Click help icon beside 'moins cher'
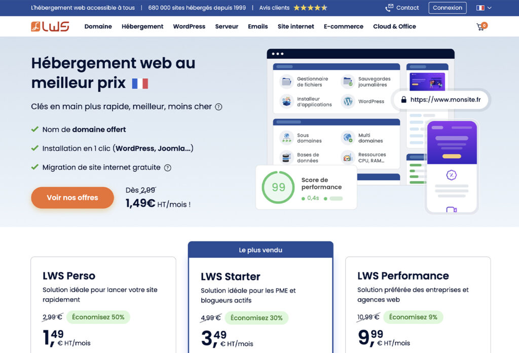The height and width of the screenshot is (353, 519). (218, 107)
